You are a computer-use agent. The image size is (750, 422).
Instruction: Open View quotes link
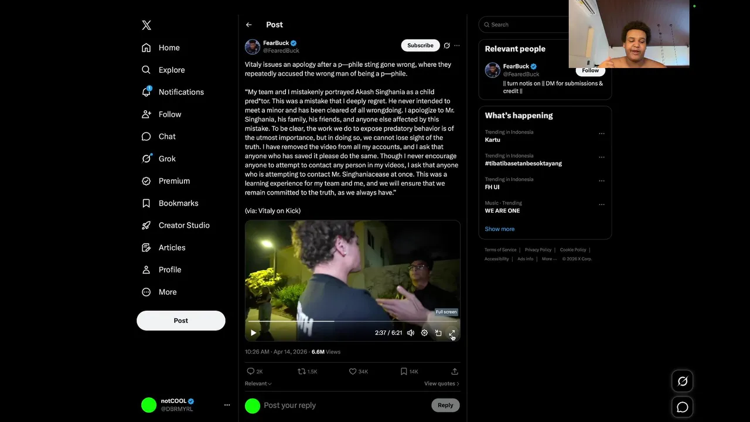coord(442,383)
